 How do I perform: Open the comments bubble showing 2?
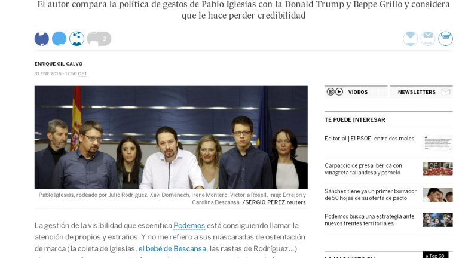[99, 39]
